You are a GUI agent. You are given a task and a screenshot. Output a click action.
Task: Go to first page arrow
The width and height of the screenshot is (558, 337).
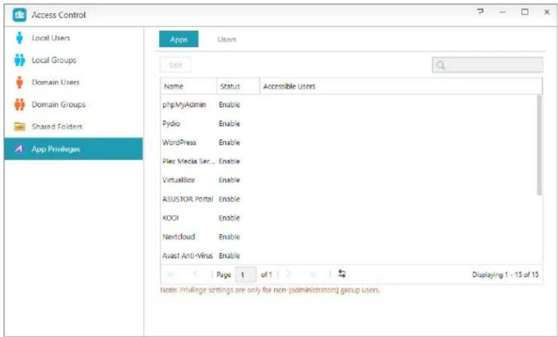click(x=170, y=274)
